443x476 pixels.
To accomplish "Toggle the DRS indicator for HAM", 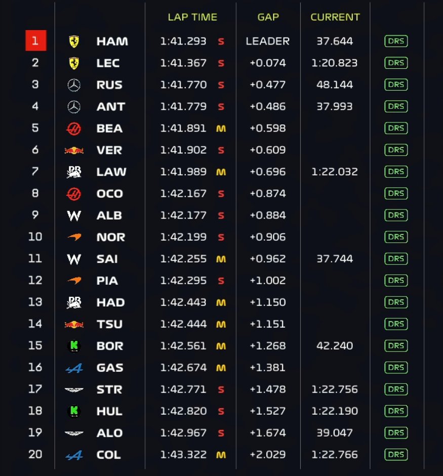I will (x=396, y=41).
